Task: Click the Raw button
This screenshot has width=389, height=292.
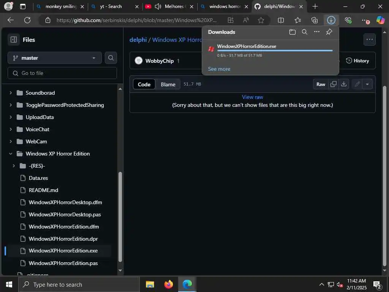Action: click(321, 84)
